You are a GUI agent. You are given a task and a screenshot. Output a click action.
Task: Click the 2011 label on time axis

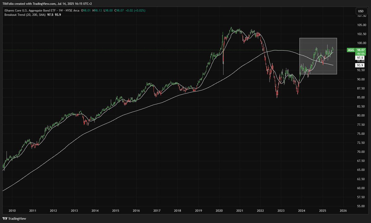(33, 211)
